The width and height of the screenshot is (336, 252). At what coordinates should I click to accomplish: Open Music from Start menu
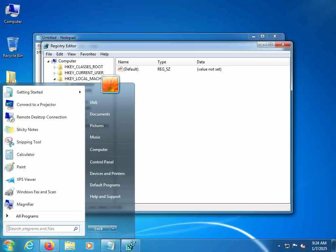click(x=95, y=137)
